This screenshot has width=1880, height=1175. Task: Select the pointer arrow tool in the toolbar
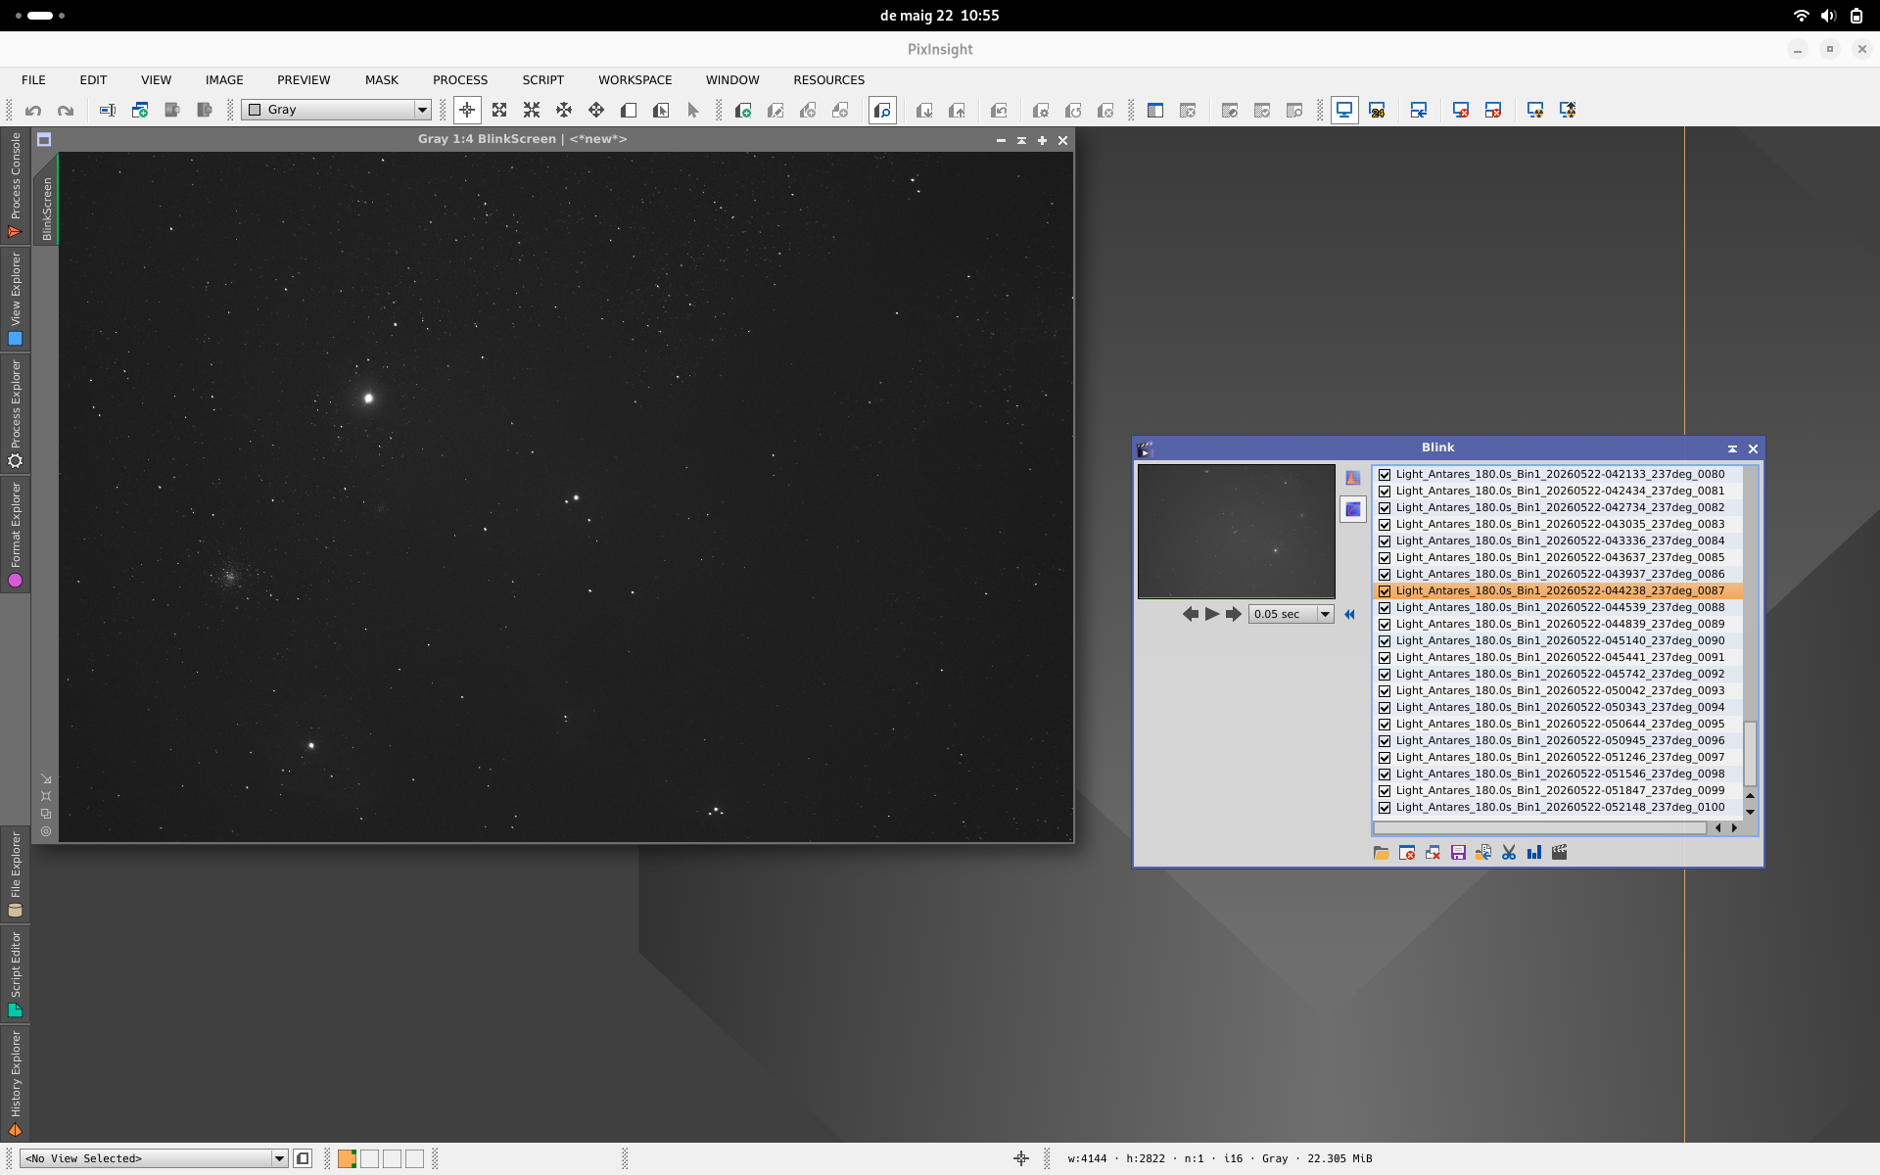693,111
